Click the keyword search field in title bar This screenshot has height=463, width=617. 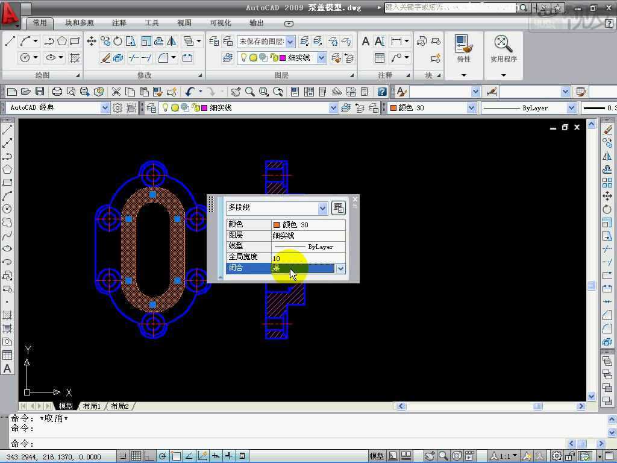pos(450,7)
